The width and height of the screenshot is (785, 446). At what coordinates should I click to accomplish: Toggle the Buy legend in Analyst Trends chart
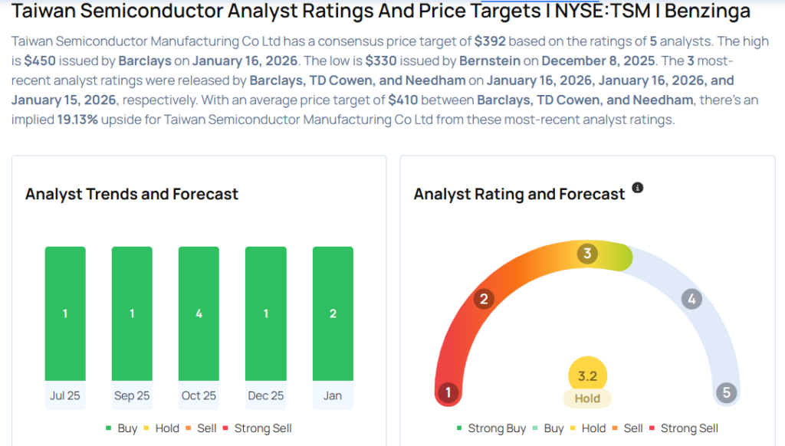(121, 428)
